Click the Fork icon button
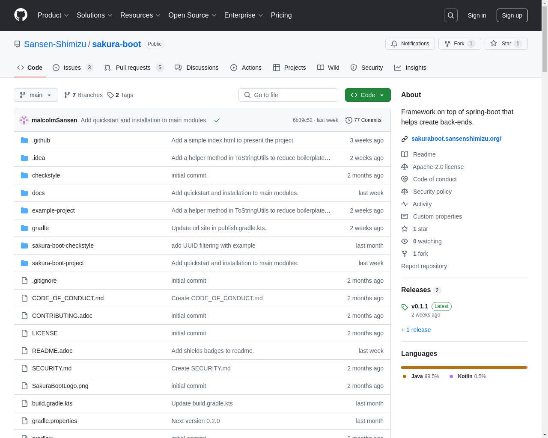This screenshot has height=438, width=548. [x=447, y=44]
